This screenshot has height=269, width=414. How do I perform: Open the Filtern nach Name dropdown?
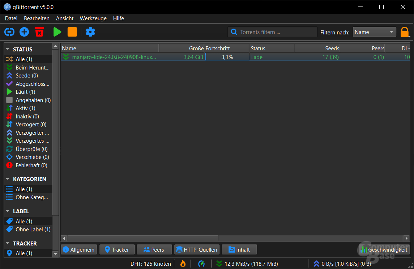(x=374, y=32)
